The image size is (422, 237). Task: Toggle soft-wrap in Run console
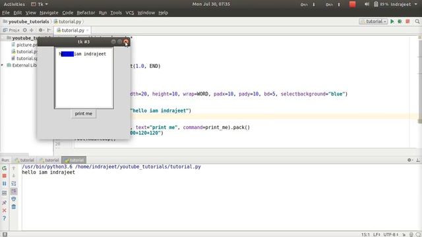pyautogui.click(x=14, y=184)
